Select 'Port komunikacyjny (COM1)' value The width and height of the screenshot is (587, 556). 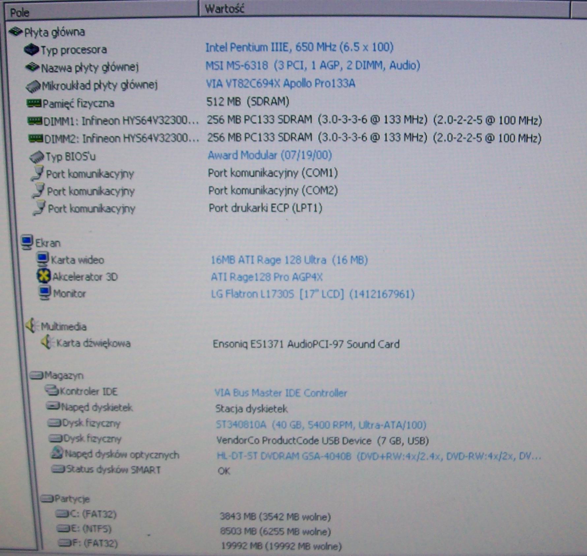click(x=273, y=173)
